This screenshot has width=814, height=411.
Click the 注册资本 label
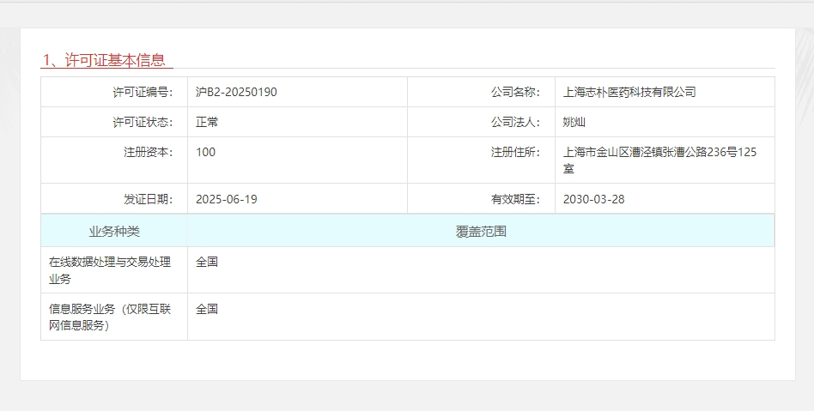tap(149, 152)
